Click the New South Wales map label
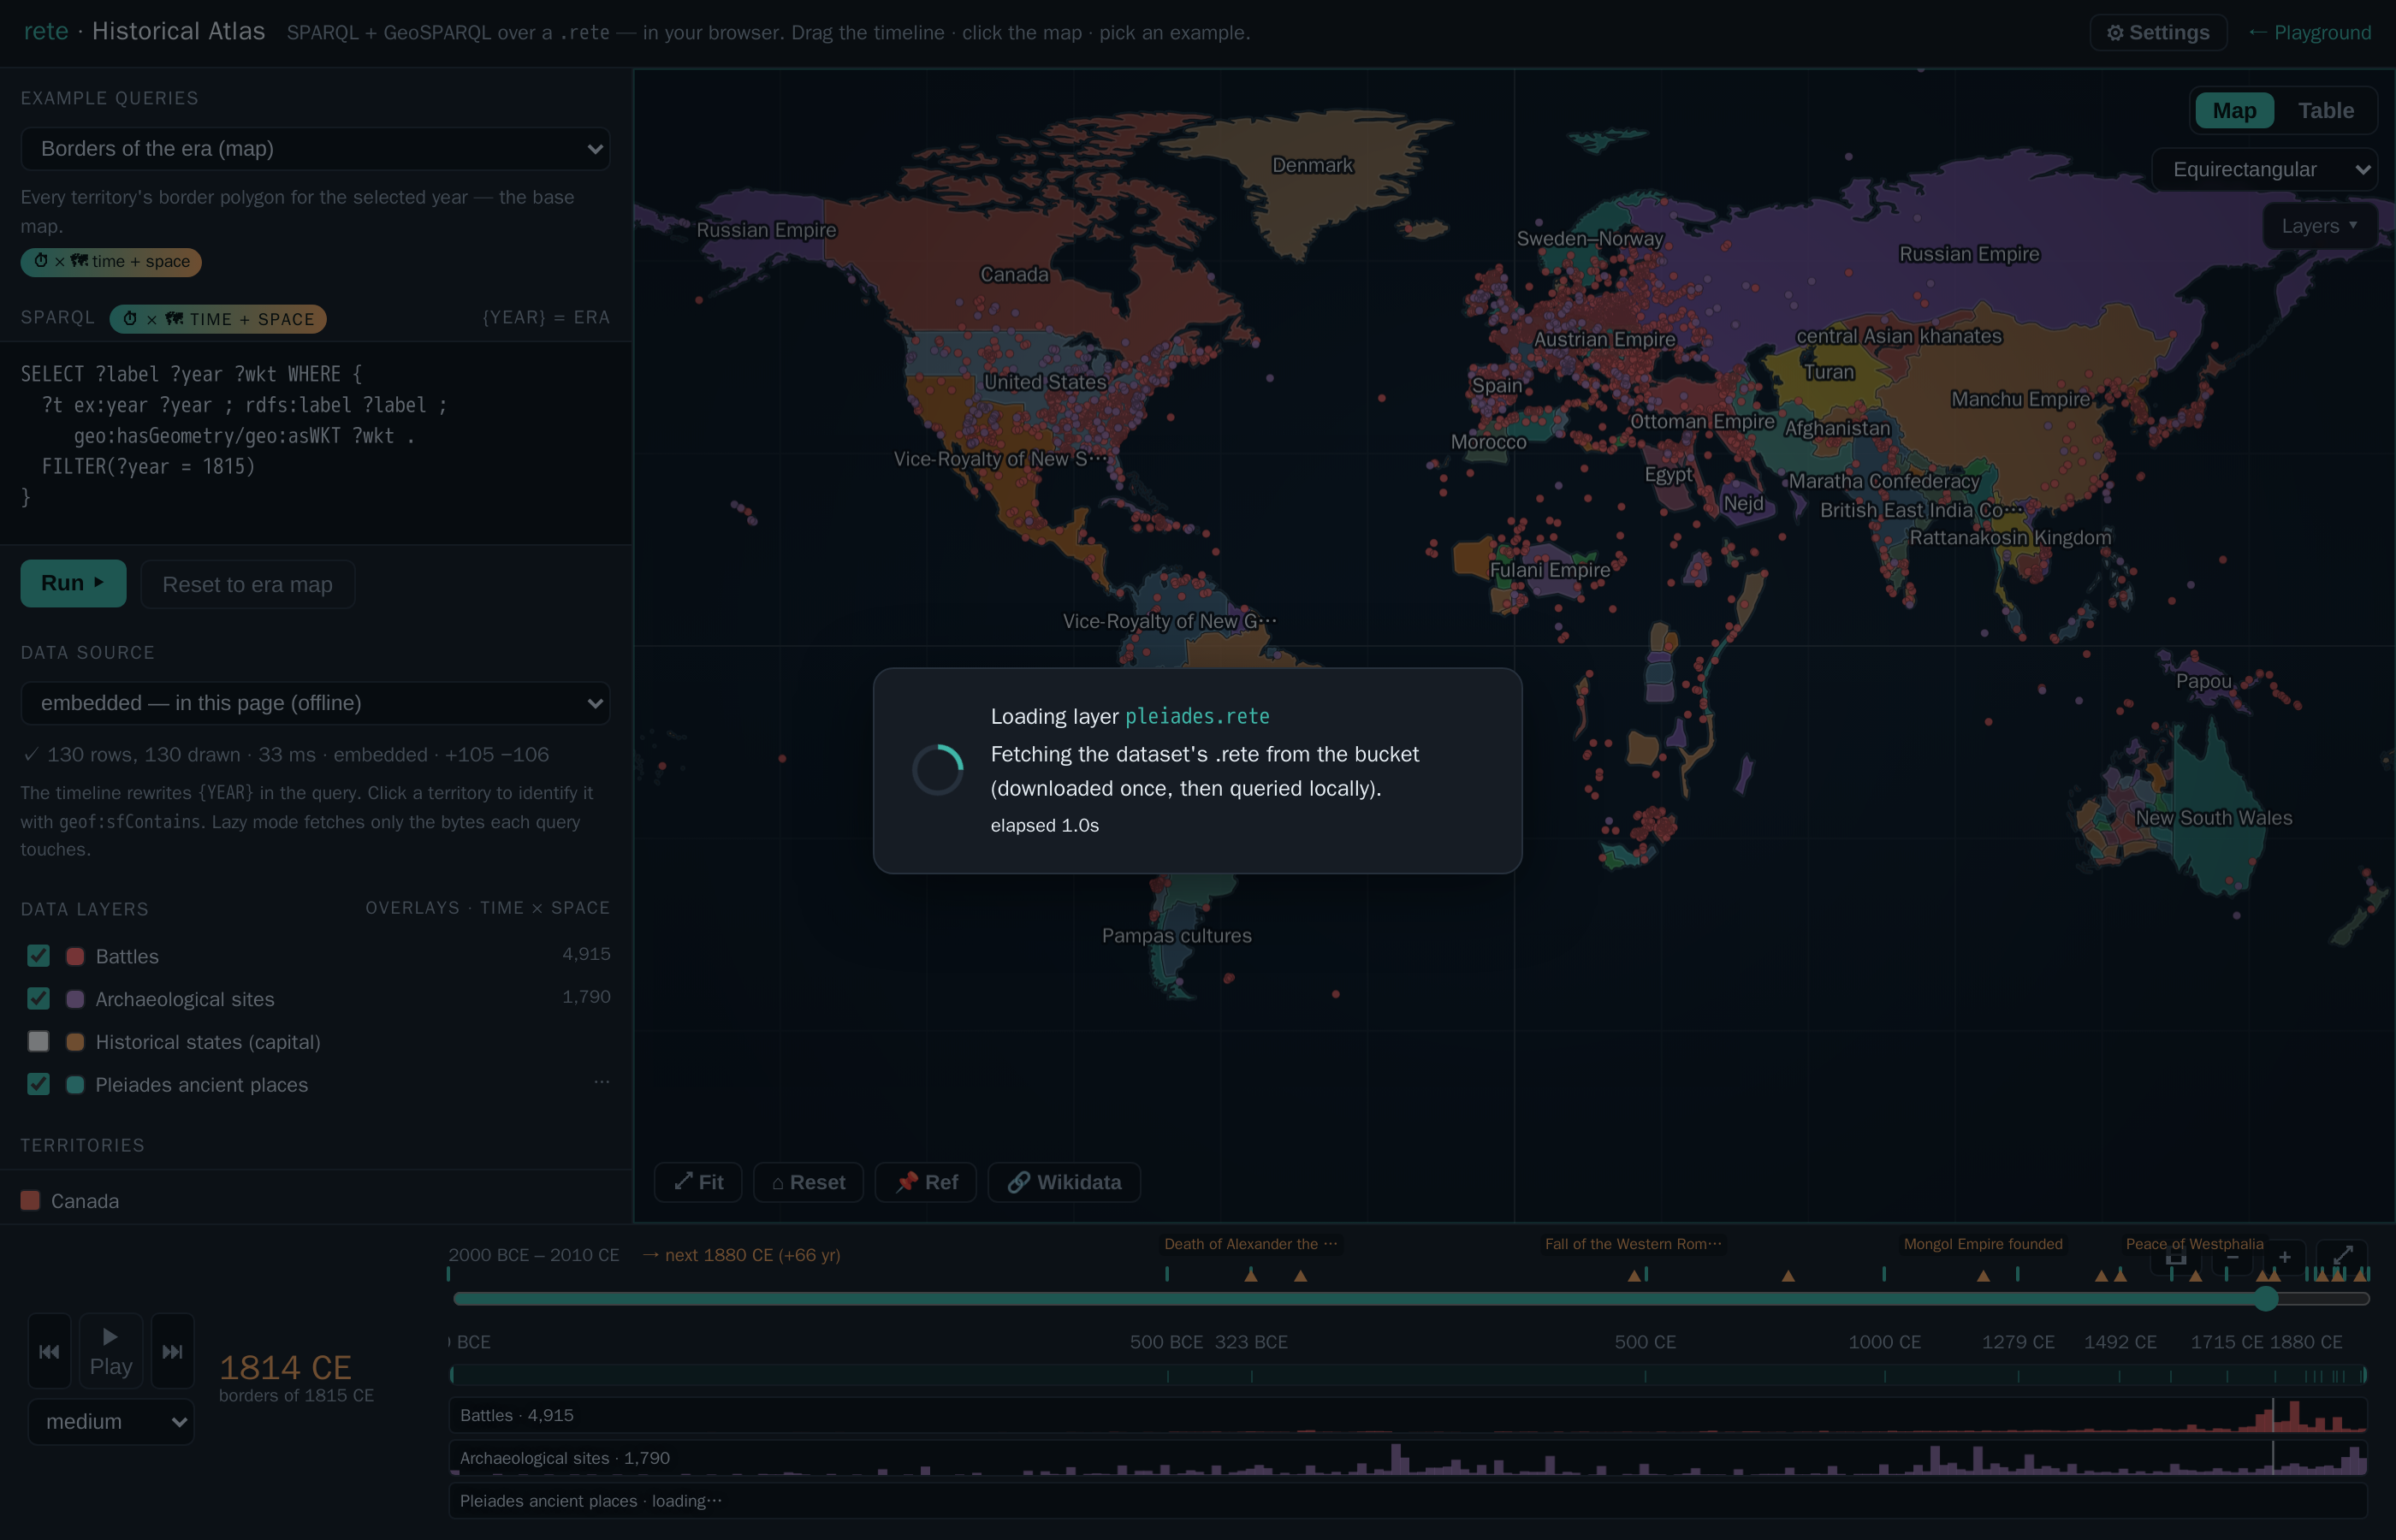This screenshot has width=2396, height=1540. pos(2213,817)
